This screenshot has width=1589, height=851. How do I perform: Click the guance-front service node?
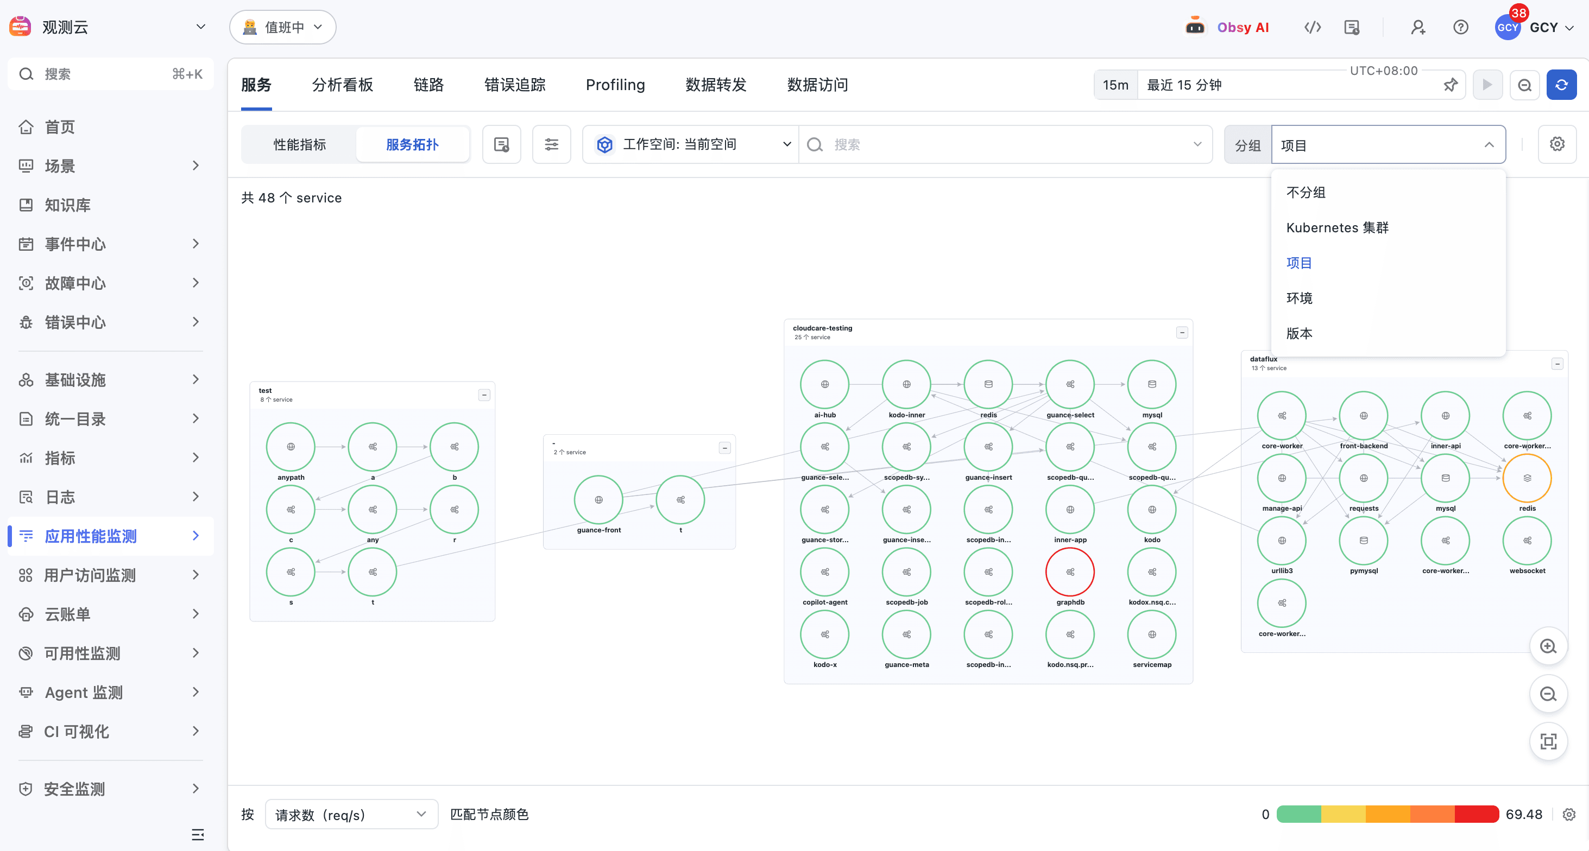click(x=598, y=499)
